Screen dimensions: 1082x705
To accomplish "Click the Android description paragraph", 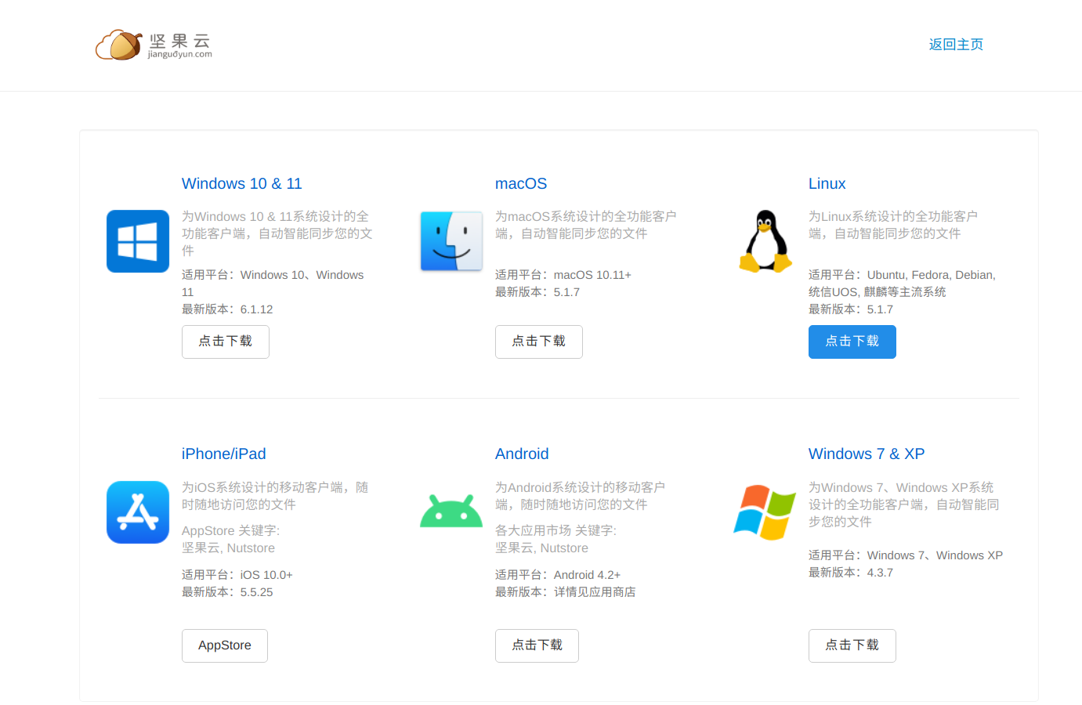I will click(x=580, y=496).
